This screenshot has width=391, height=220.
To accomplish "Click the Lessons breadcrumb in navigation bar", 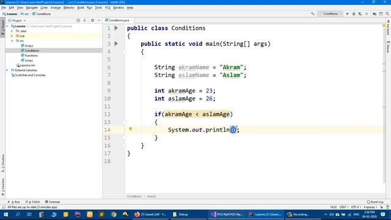I will [x=10, y=14].
